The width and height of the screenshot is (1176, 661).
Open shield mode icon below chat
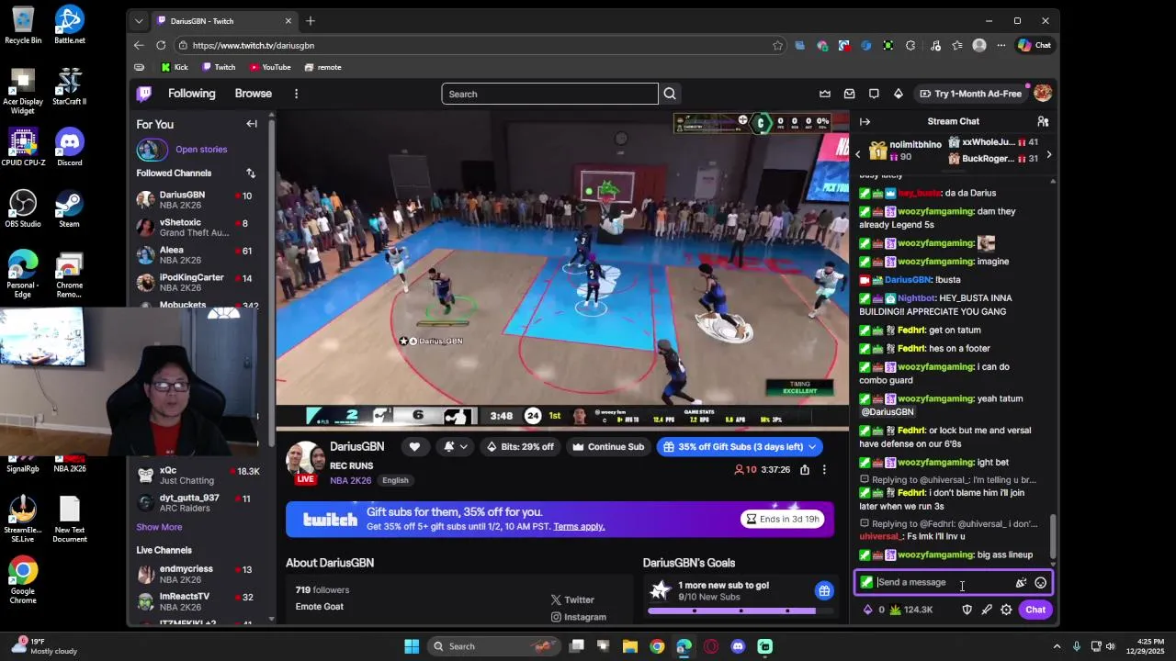click(x=967, y=610)
